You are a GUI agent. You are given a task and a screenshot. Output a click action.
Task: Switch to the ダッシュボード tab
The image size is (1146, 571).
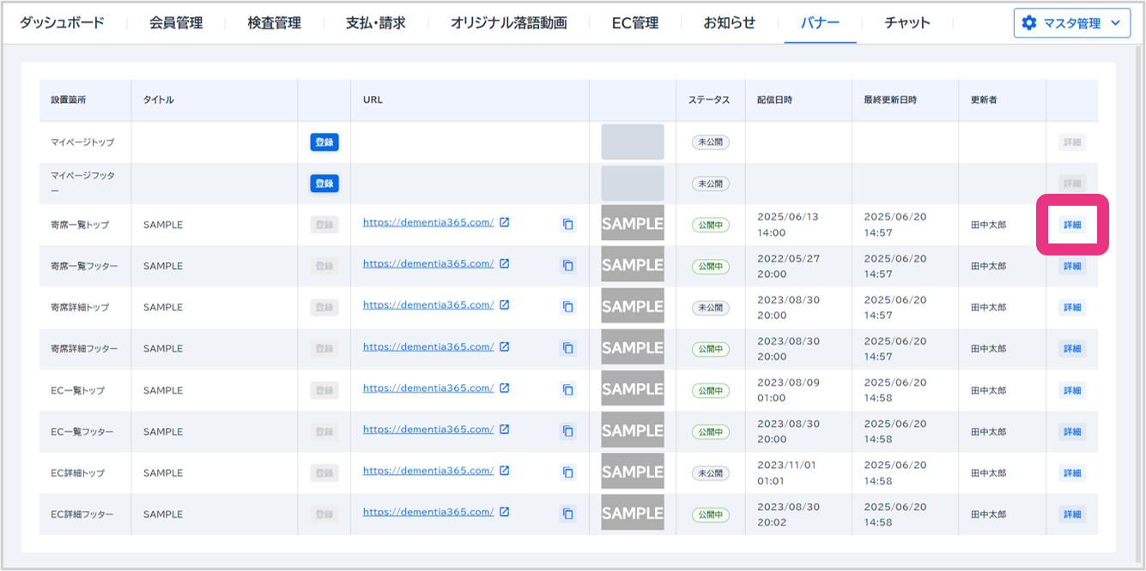[x=62, y=23]
